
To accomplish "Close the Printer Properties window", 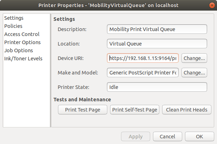I will tap(212, 5).
